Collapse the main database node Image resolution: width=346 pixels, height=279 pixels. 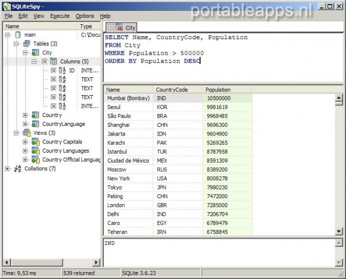[7, 35]
